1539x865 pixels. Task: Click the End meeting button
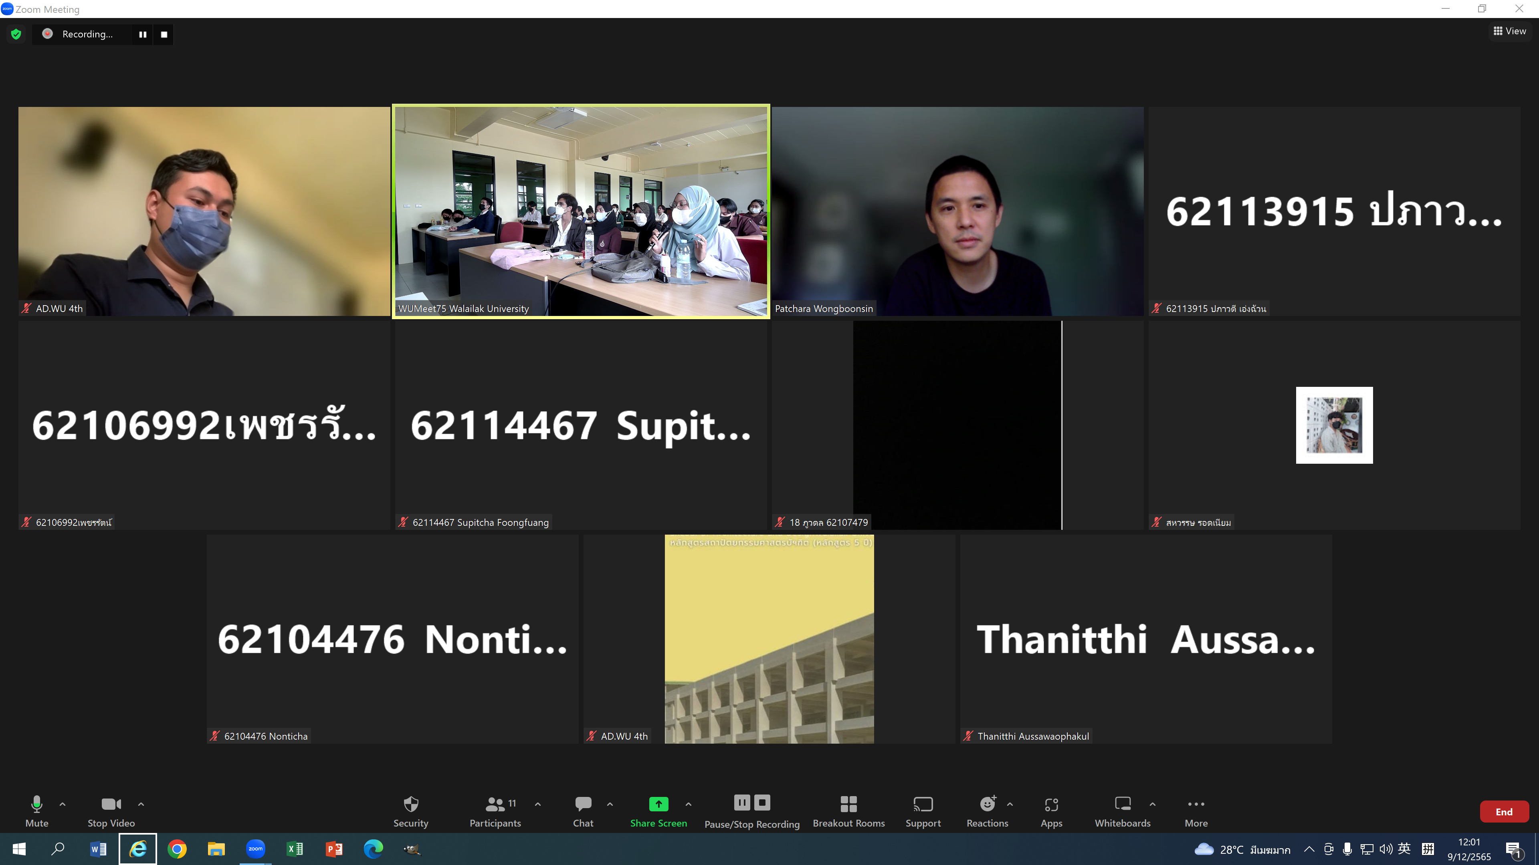(x=1505, y=811)
